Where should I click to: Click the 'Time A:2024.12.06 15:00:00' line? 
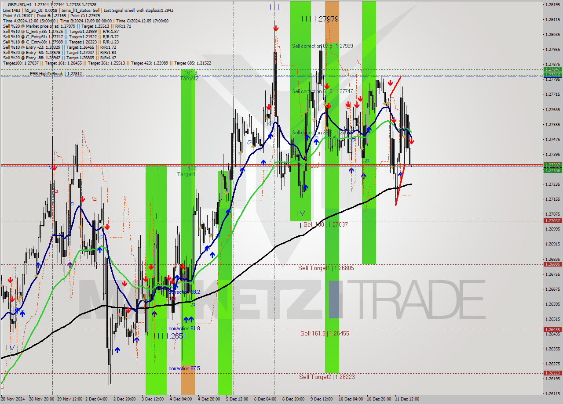(x=86, y=21)
